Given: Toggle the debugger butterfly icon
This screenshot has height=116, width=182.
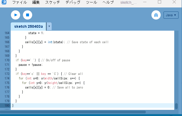Looking at the screenshot, I should click(x=156, y=15).
